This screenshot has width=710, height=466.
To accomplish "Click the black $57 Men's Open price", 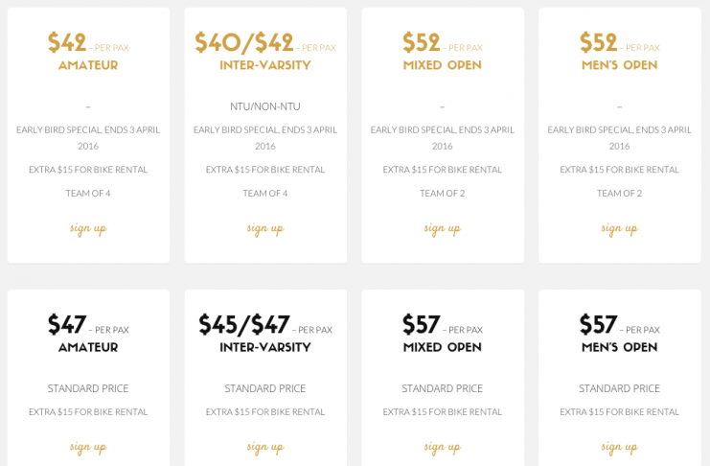I will point(598,324).
